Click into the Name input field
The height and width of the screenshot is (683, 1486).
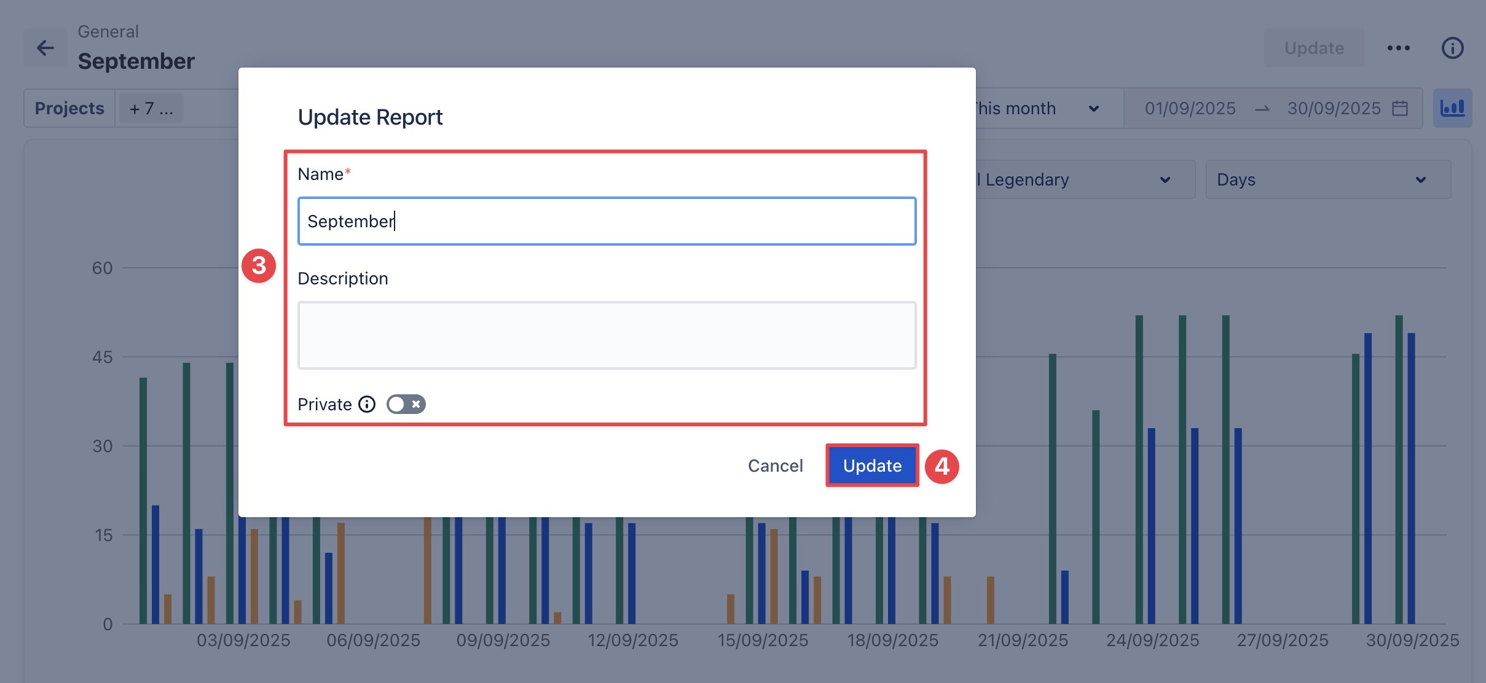coord(606,221)
